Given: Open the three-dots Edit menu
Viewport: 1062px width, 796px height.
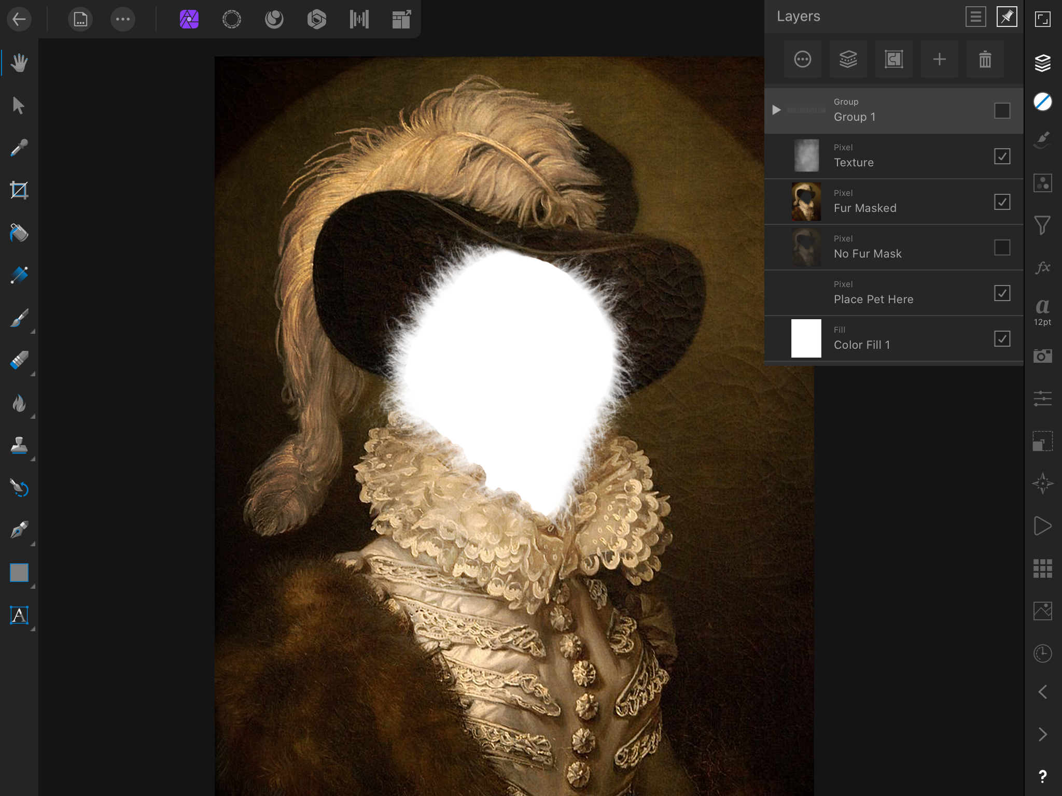Looking at the screenshot, I should coord(123,20).
